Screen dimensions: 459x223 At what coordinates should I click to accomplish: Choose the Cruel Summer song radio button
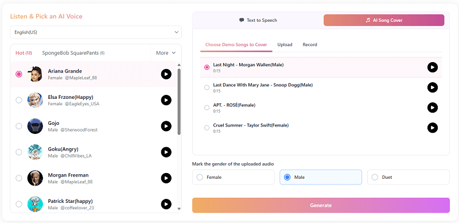click(x=207, y=128)
